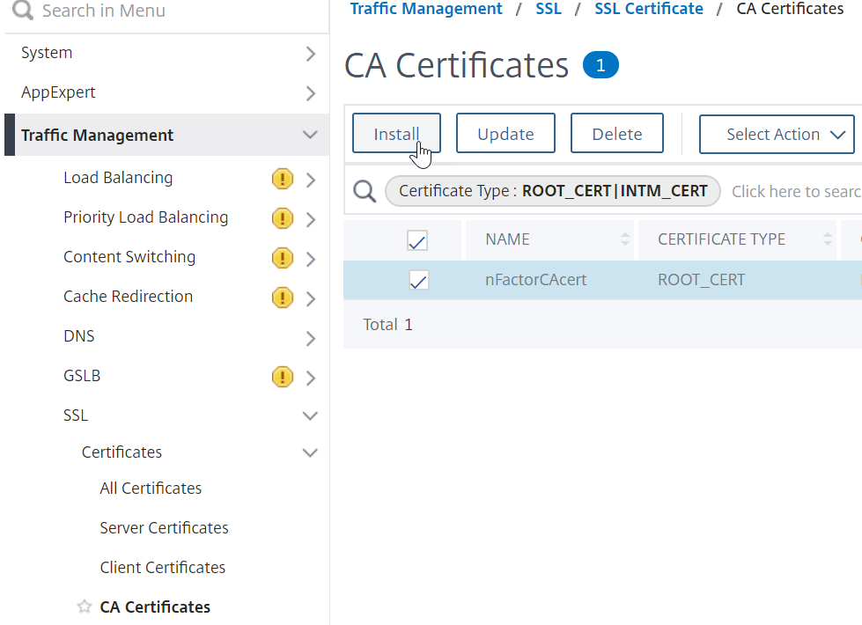This screenshot has height=625, width=862.
Task: Toggle the select-all checkbox in table header
Action: point(417,240)
